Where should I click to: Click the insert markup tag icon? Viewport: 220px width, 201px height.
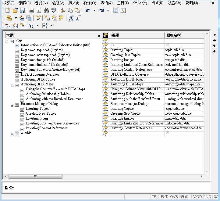9,18
